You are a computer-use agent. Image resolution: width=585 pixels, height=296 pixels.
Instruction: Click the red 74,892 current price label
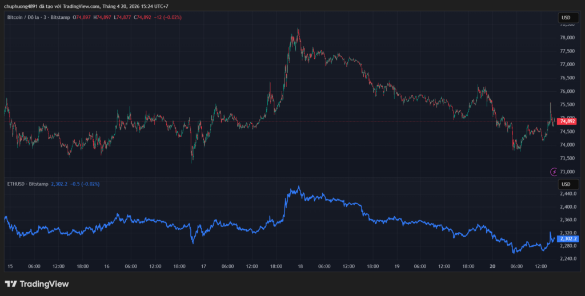tap(567, 121)
